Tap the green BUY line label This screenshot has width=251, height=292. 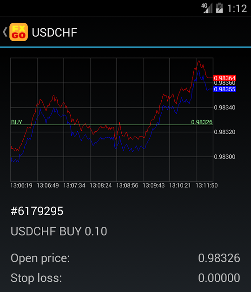17,122
